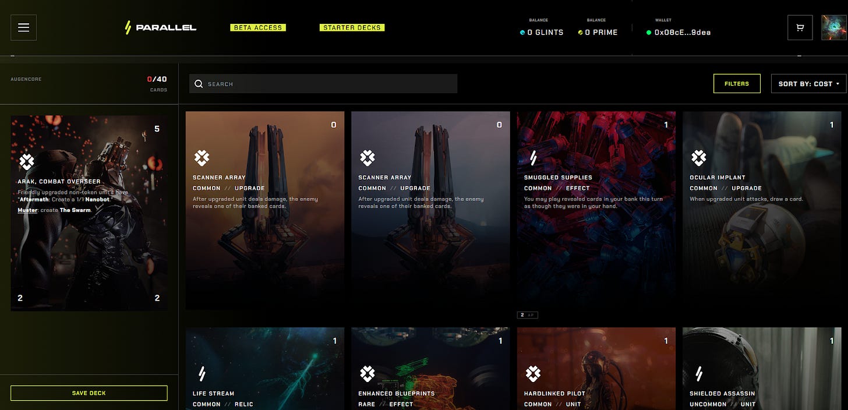
Task: Click the Enhanced Blueprints card title
Action: pos(397,394)
